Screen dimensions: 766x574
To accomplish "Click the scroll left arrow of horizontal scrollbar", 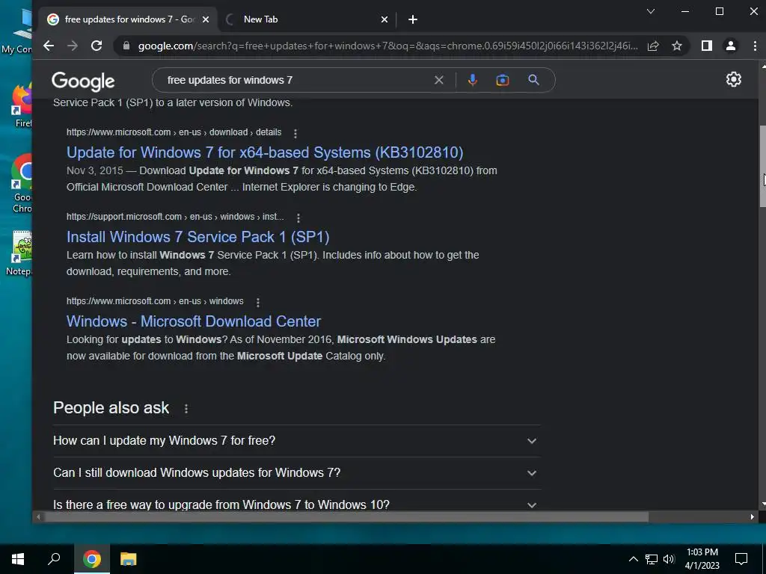I will pos(38,517).
